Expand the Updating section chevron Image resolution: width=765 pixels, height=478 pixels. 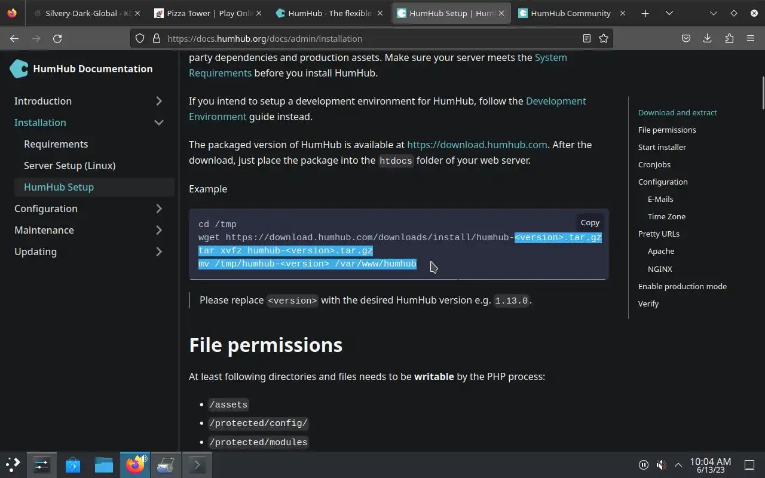[x=159, y=252]
